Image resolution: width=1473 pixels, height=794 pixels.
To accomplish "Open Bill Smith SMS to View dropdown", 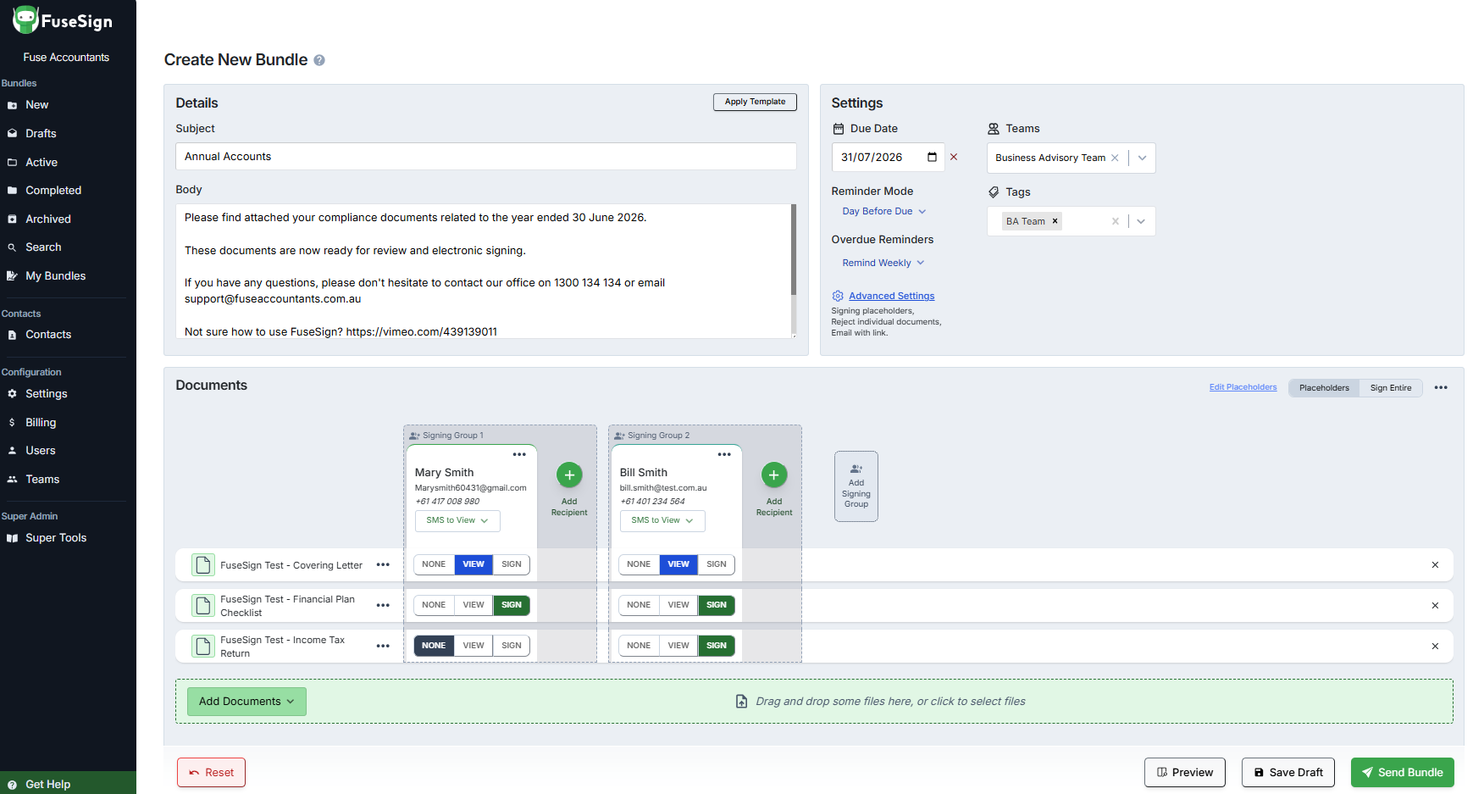I will [x=662, y=520].
